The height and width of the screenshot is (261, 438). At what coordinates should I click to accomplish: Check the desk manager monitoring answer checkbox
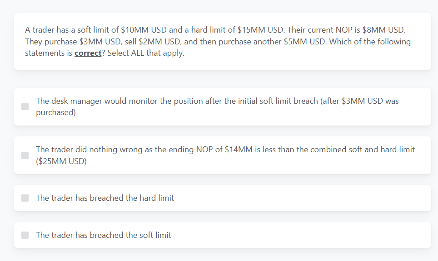pos(25,106)
